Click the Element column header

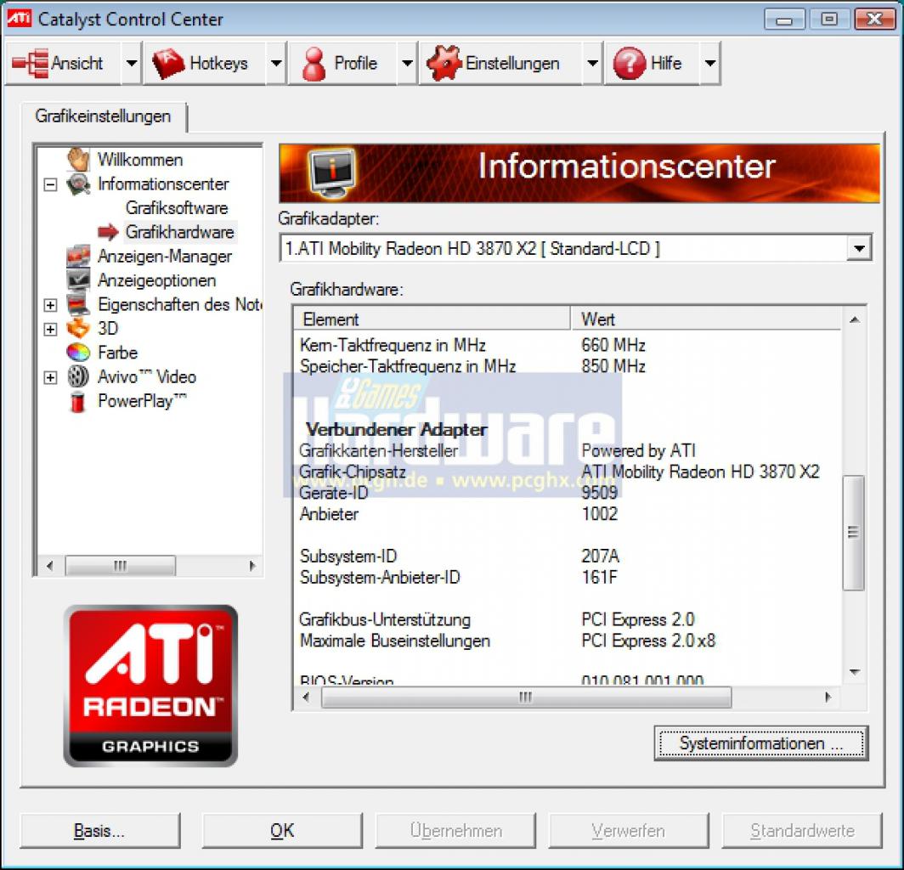point(432,319)
